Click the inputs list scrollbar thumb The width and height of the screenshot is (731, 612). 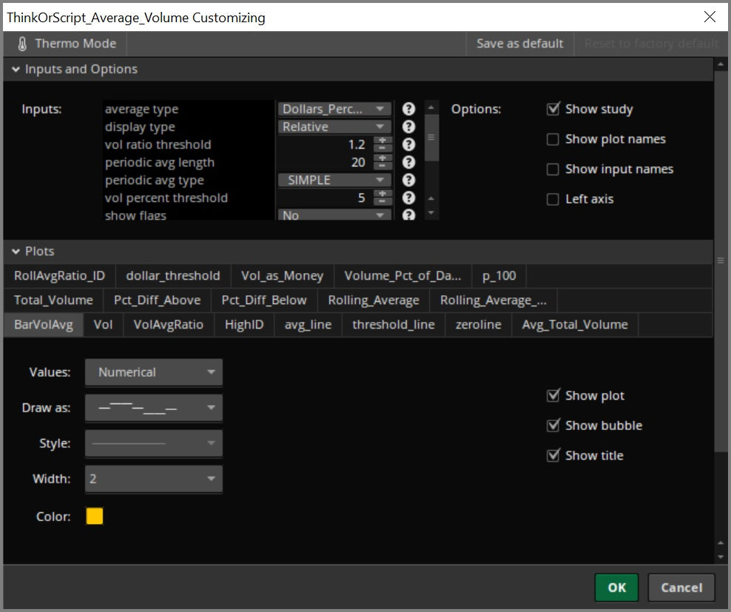431,137
